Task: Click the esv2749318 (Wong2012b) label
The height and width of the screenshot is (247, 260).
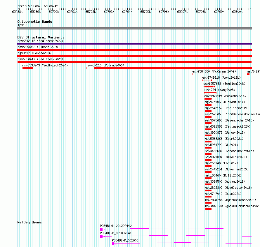Action: tap(221, 77)
